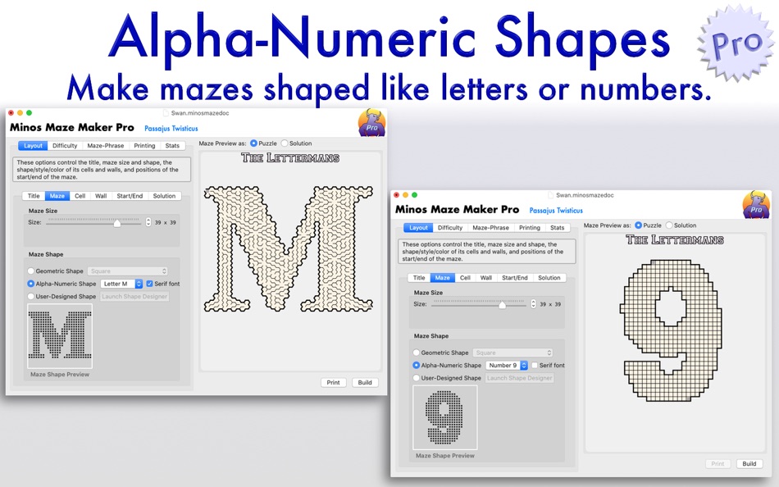Viewport: 779px width, 487px height.
Task: Select Wall sub-tab in left window
Action: pos(101,196)
